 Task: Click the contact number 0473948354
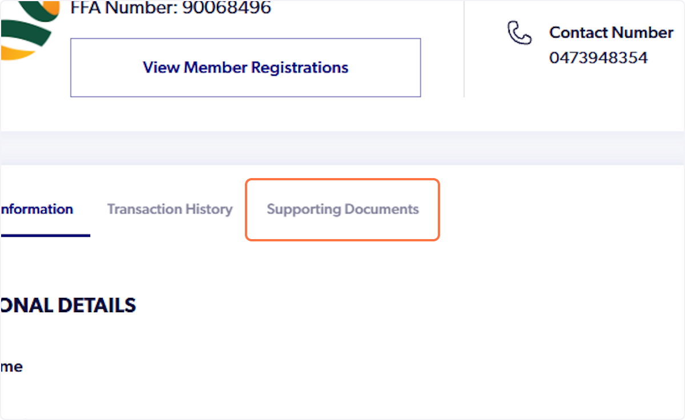click(x=598, y=57)
